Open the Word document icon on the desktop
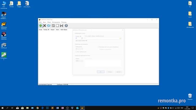Image resolution: width=196 pixels, height=110 pixels. pyautogui.click(x=27, y=4)
